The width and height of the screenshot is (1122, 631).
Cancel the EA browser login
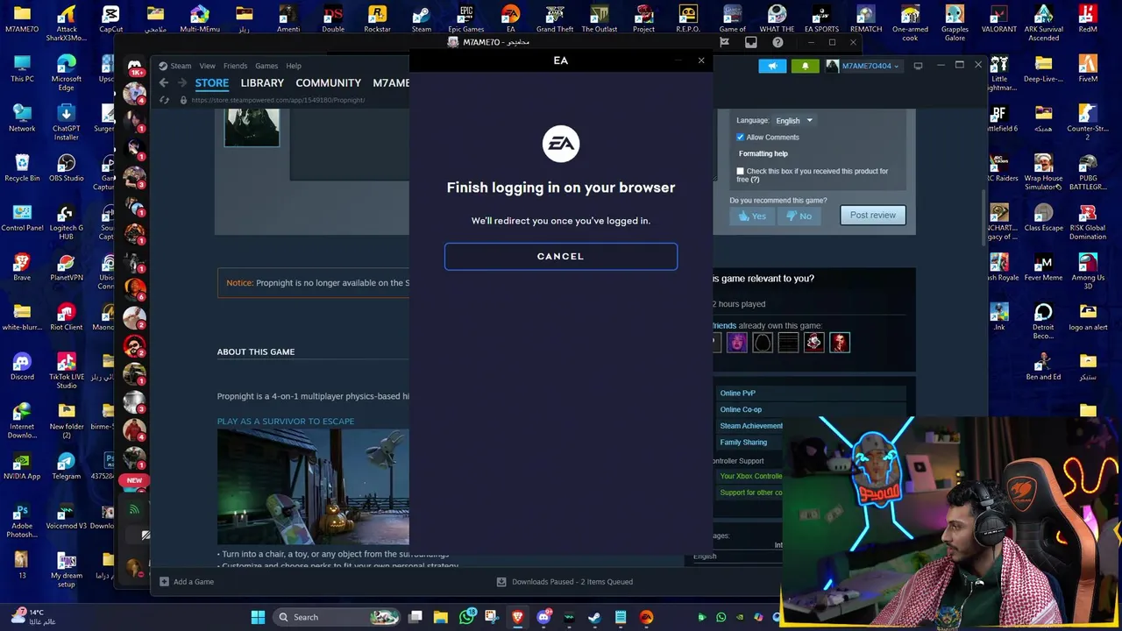pyautogui.click(x=561, y=256)
